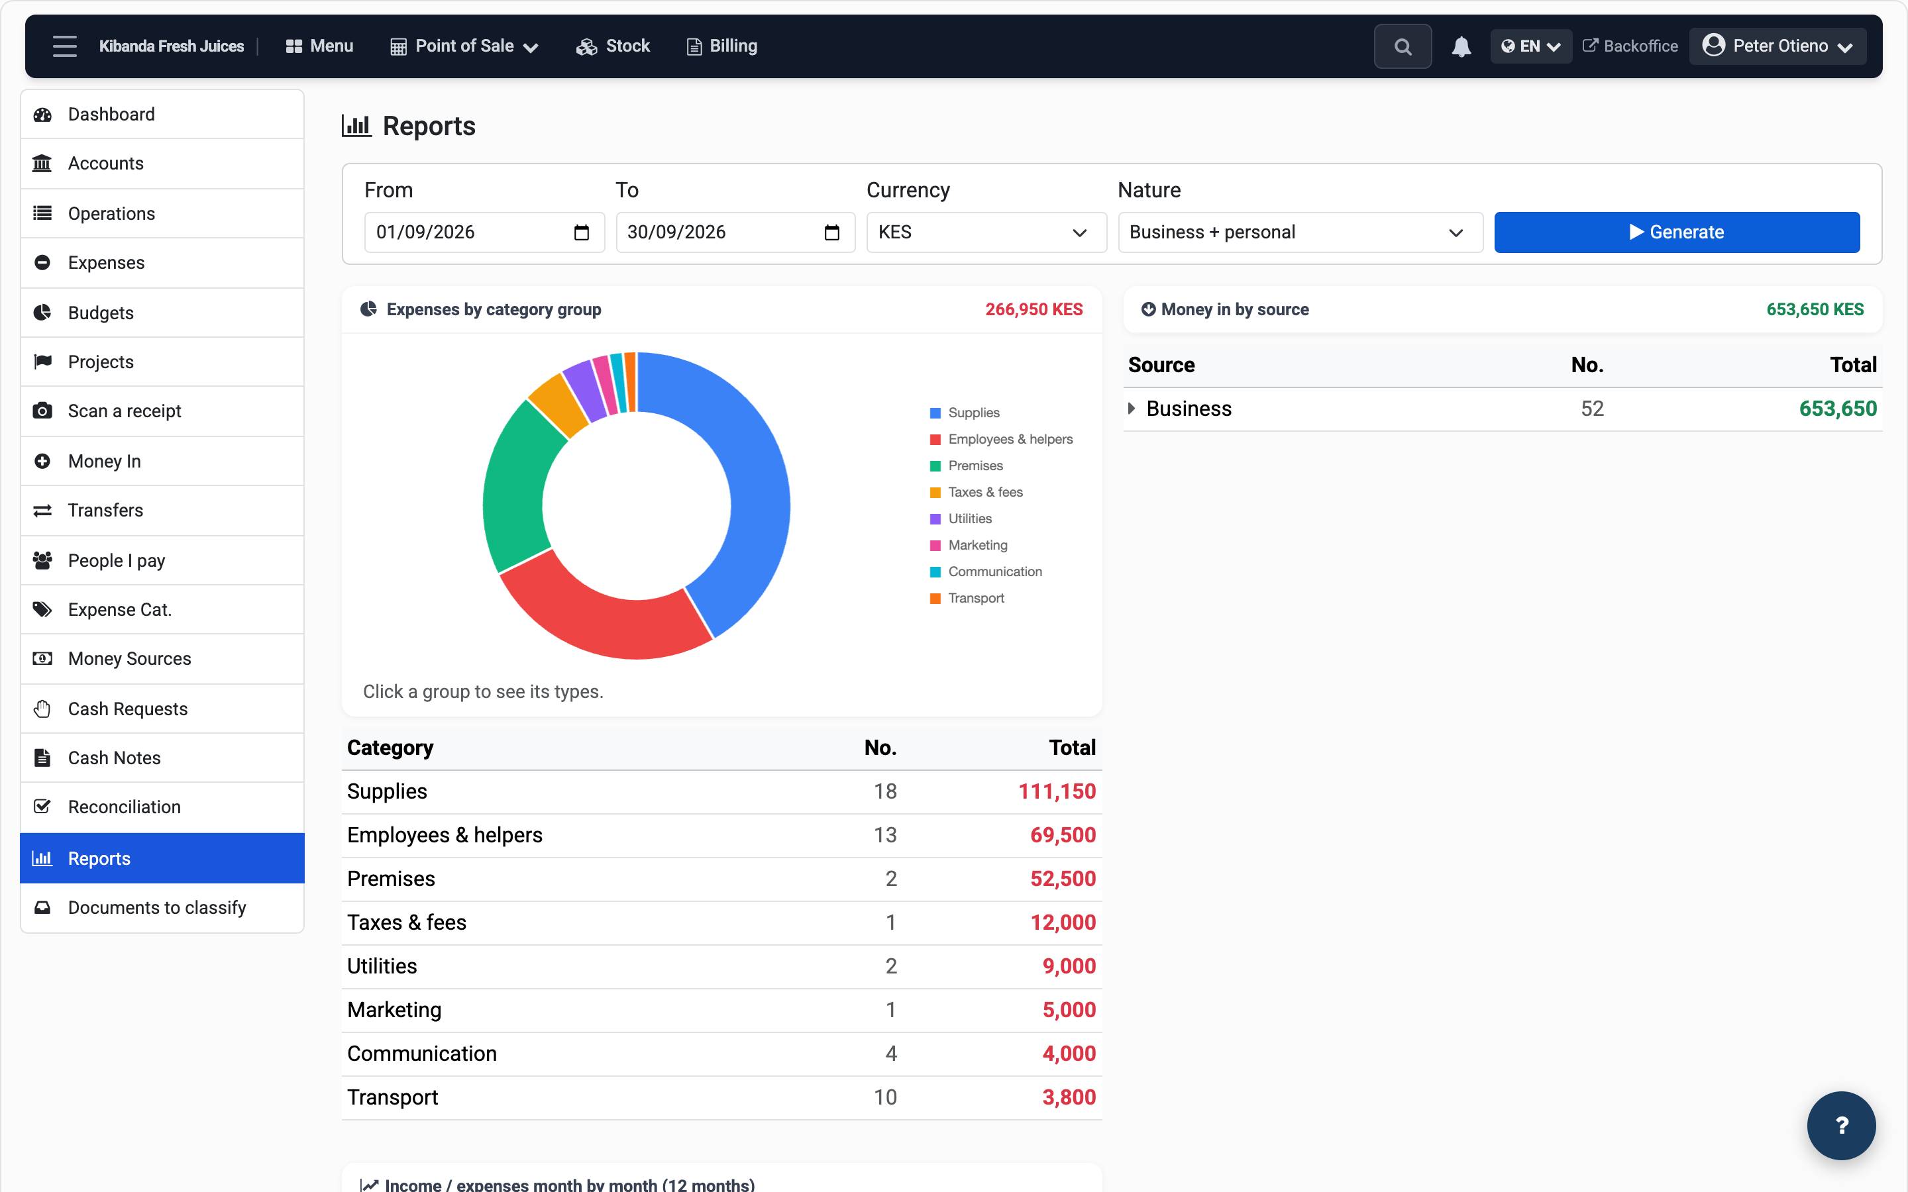
Task: Open Dashboard from the sidebar
Action: point(162,115)
